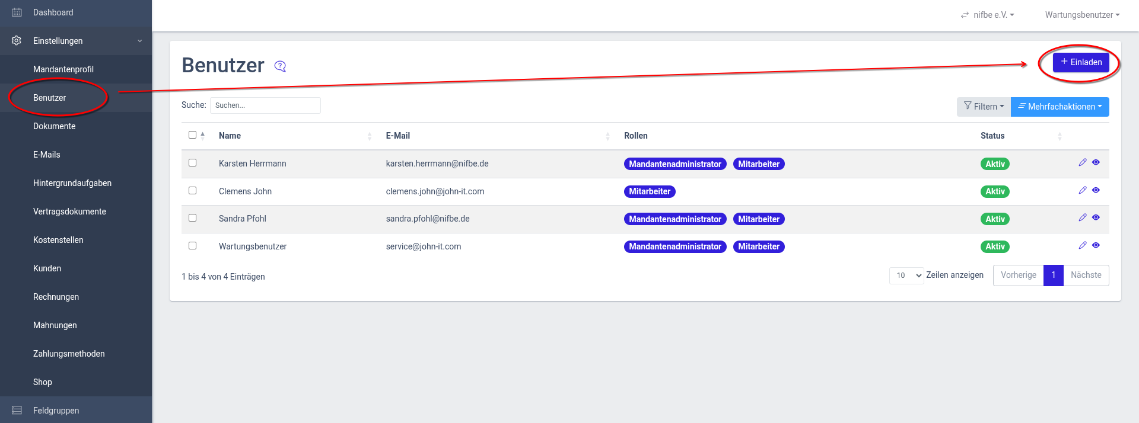Tick the checkbox for Karsten Herrmann
Image resolution: width=1139 pixels, height=423 pixels.
[192, 163]
